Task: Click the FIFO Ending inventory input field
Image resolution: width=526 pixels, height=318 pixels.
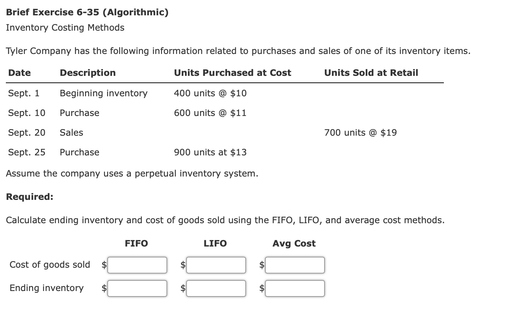Action: tap(137, 288)
